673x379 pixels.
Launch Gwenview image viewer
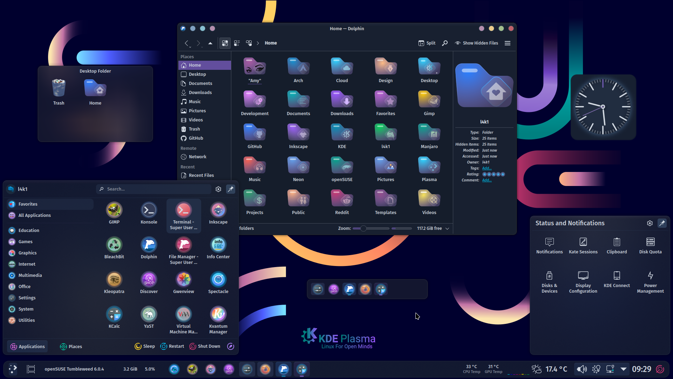[x=183, y=282]
